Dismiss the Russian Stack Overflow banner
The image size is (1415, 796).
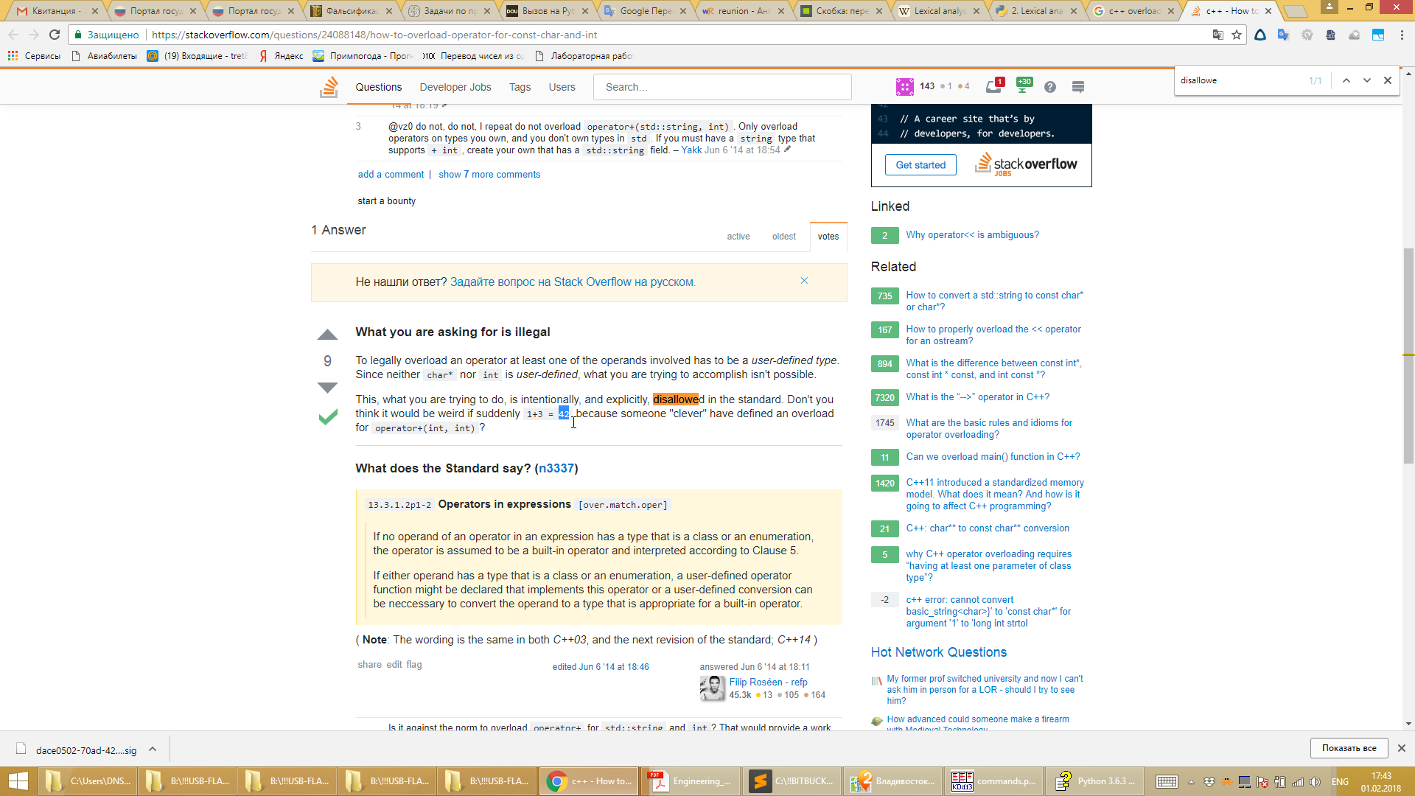click(804, 281)
